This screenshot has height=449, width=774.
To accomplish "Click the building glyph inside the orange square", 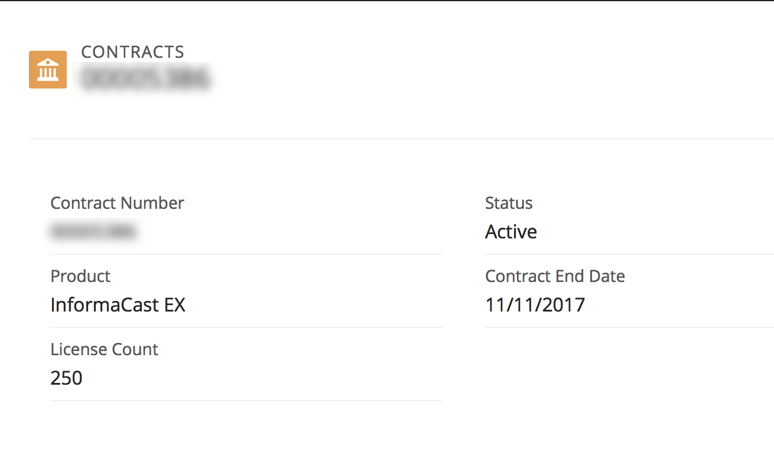I will pos(48,69).
